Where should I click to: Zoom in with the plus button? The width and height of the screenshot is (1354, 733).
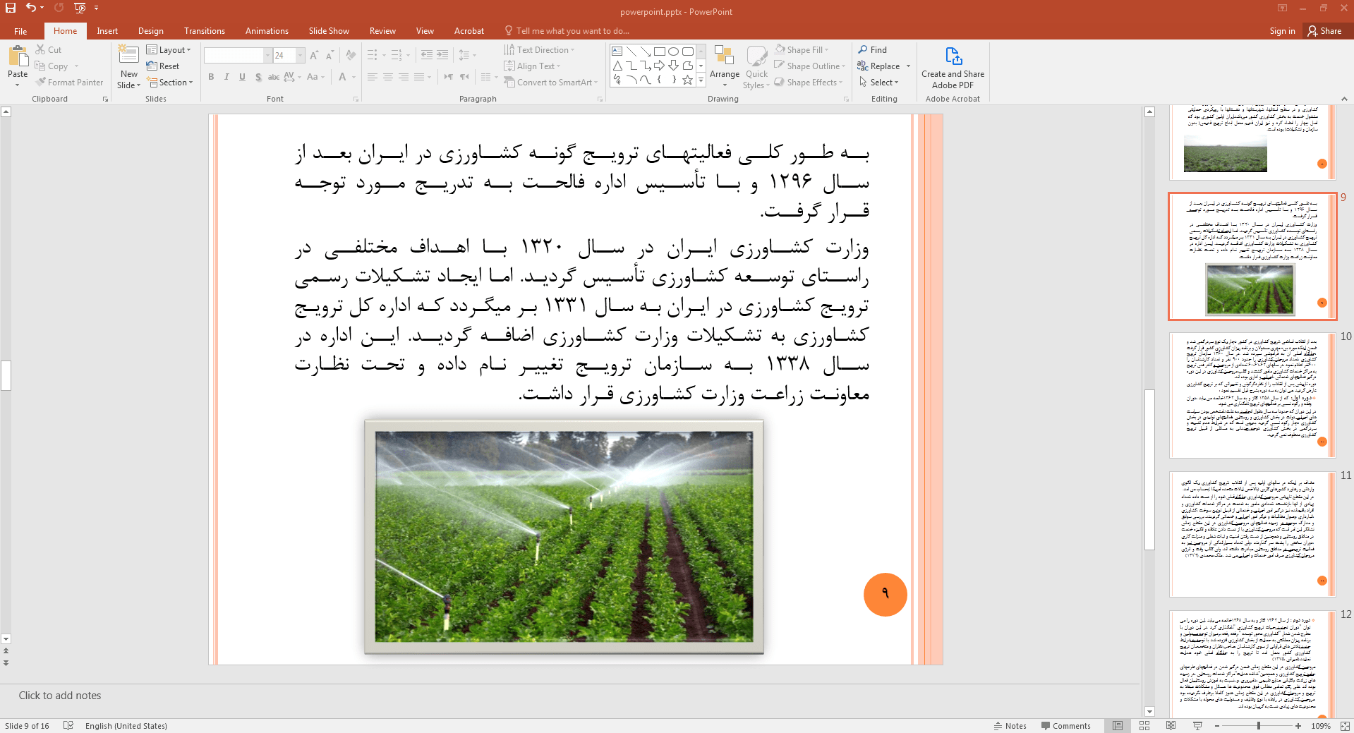pyautogui.click(x=1298, y=726)
